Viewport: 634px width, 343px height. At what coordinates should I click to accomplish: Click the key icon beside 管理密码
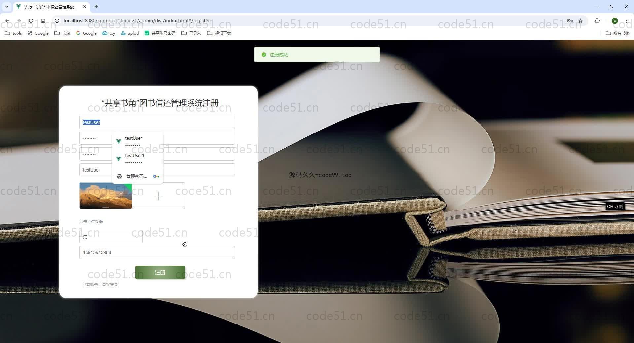coord(156,176)
